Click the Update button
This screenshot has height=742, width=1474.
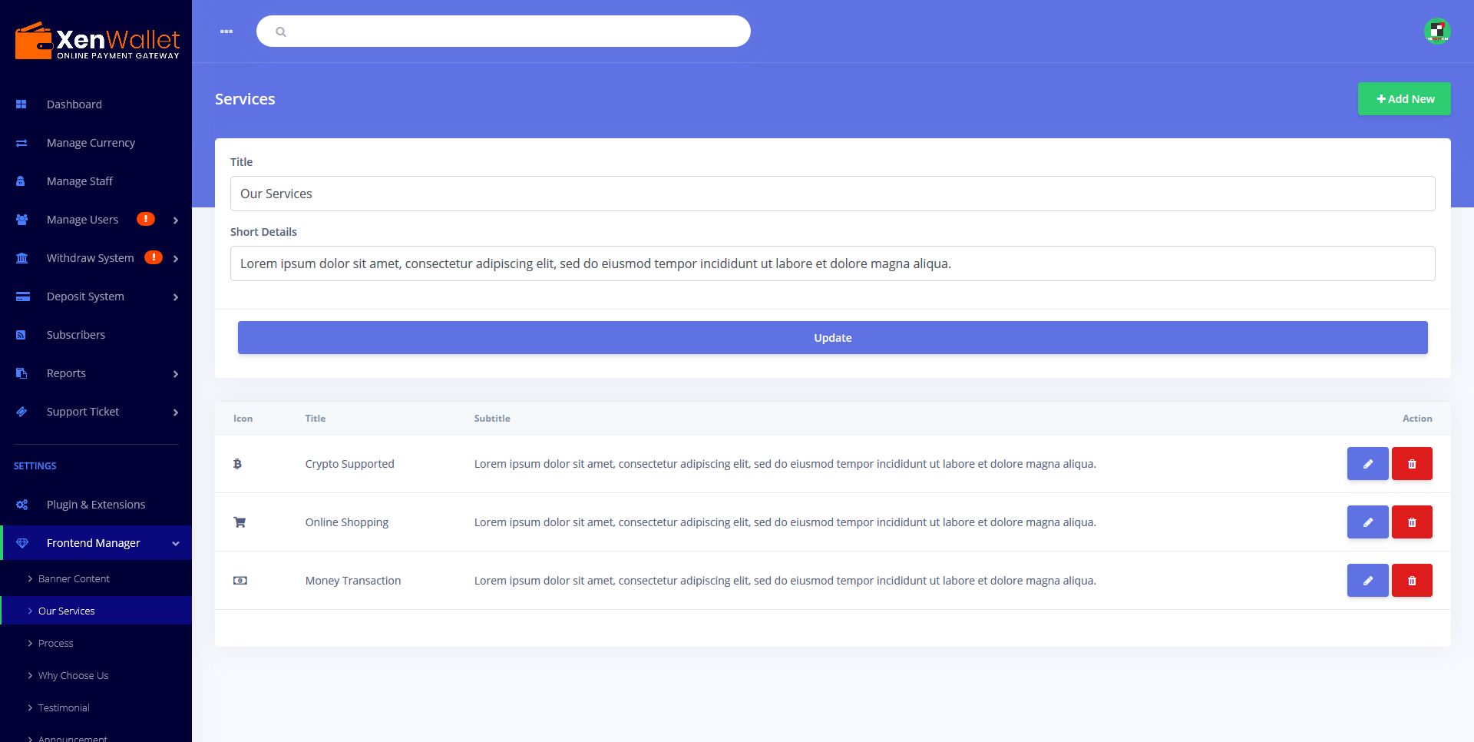833,338
